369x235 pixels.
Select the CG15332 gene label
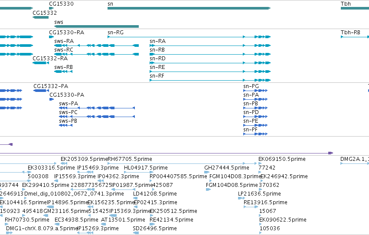[x=45, y=13]
